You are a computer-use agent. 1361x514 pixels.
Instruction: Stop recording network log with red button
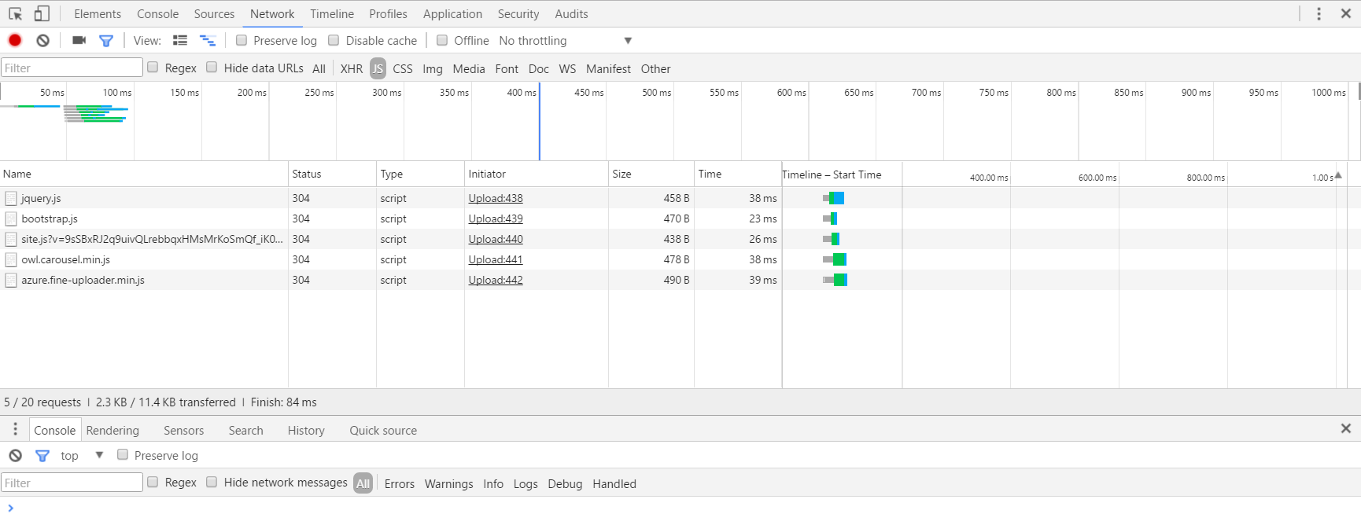pos(15,40)
